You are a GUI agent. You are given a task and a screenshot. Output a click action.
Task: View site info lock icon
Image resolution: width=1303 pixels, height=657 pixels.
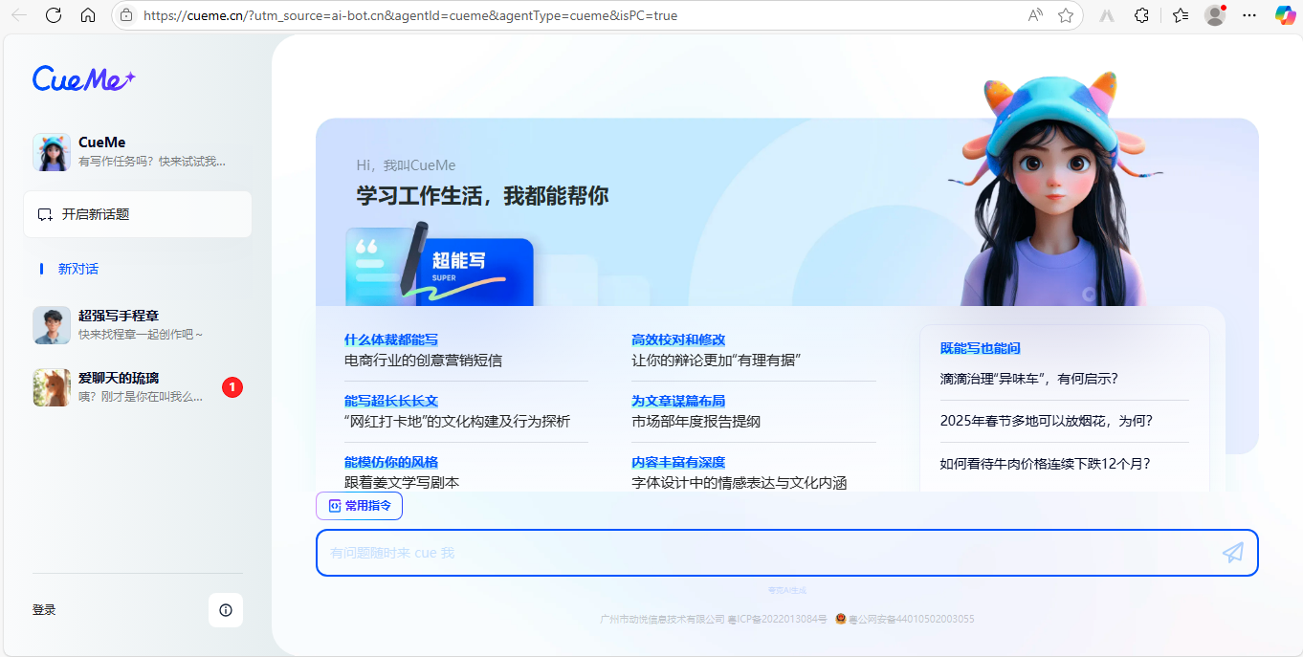click(x=126, y=15)
